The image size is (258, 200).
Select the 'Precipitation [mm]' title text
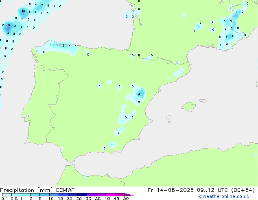pos(26,190)
